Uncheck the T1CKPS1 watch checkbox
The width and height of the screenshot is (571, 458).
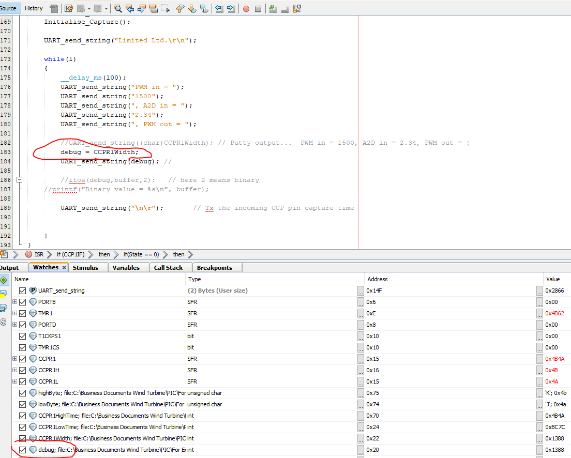point(22,336)
